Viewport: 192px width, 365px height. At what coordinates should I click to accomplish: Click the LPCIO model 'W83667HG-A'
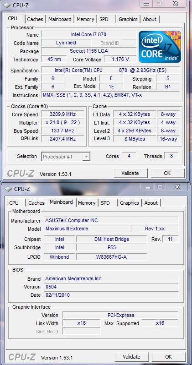coord(112,257)
